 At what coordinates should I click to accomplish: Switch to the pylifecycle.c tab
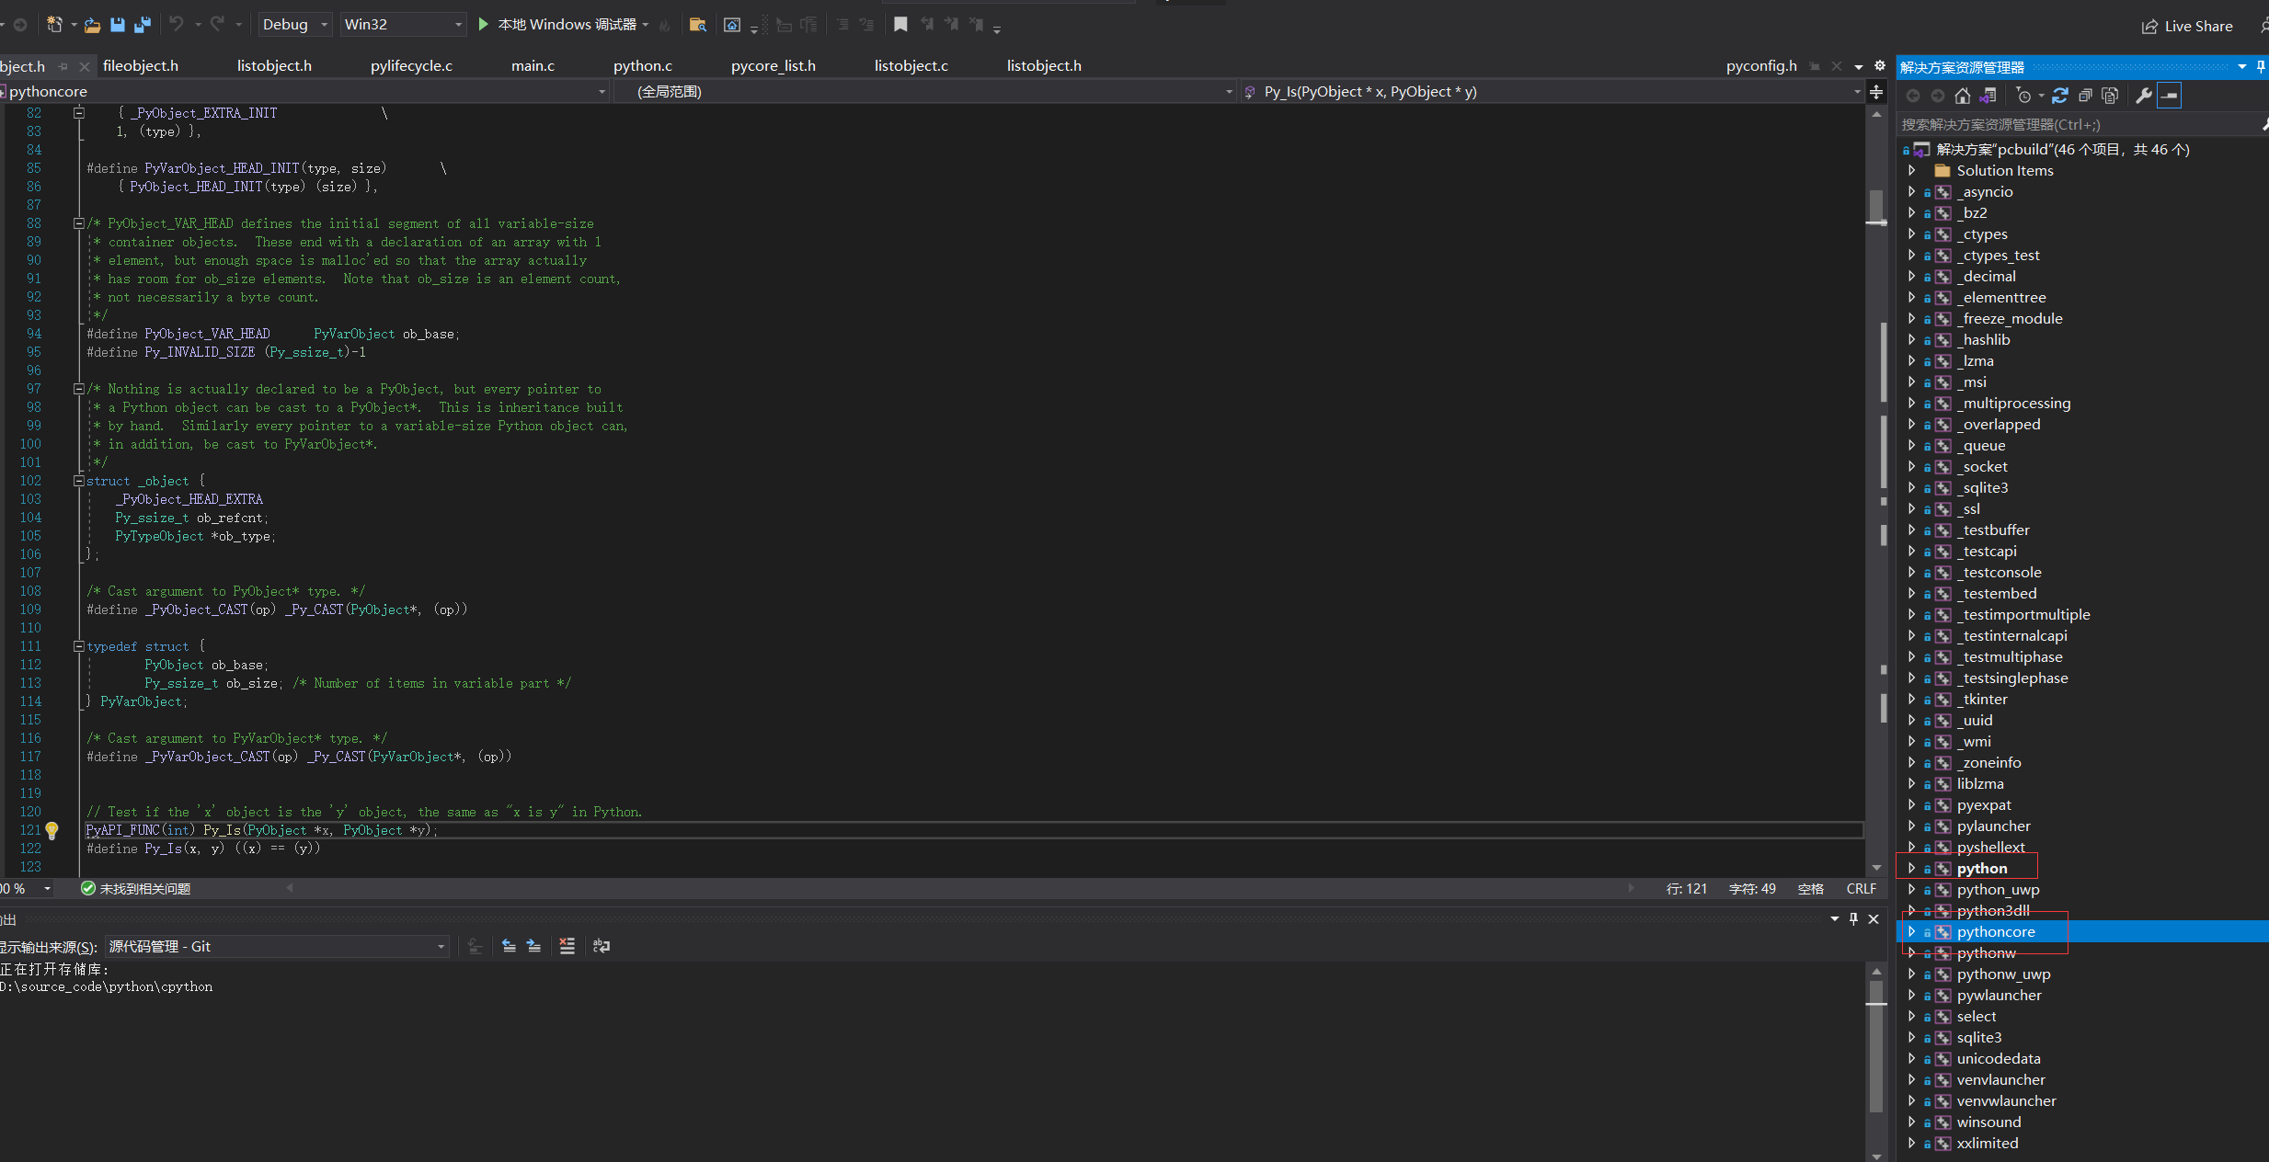[411, 65]
